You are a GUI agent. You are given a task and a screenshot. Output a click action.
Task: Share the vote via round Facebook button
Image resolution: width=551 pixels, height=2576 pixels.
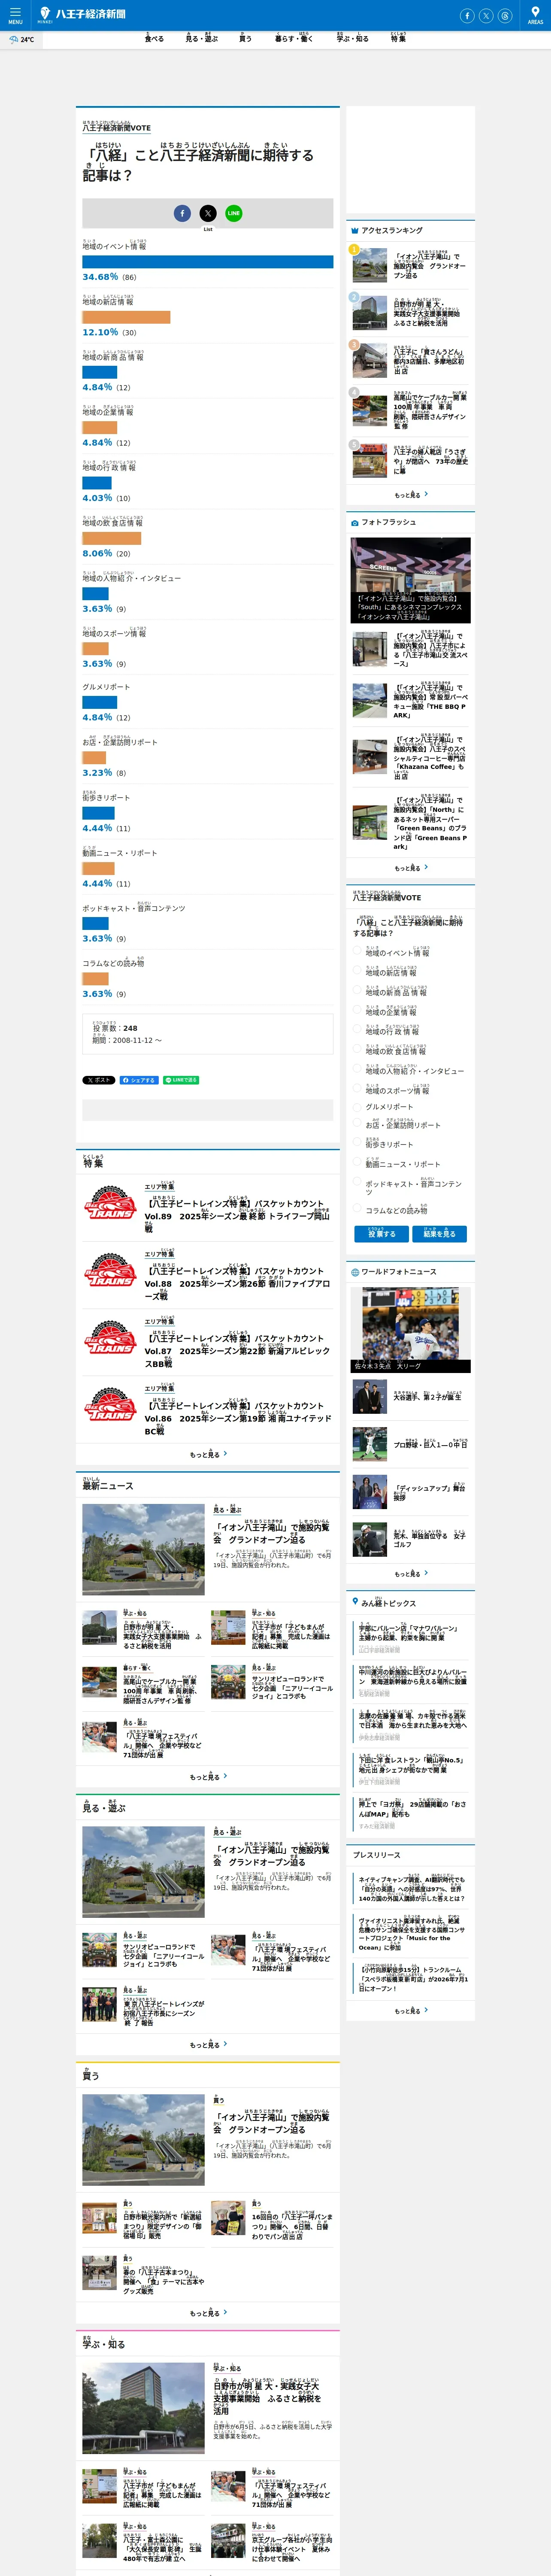click(x=182, y=213)
